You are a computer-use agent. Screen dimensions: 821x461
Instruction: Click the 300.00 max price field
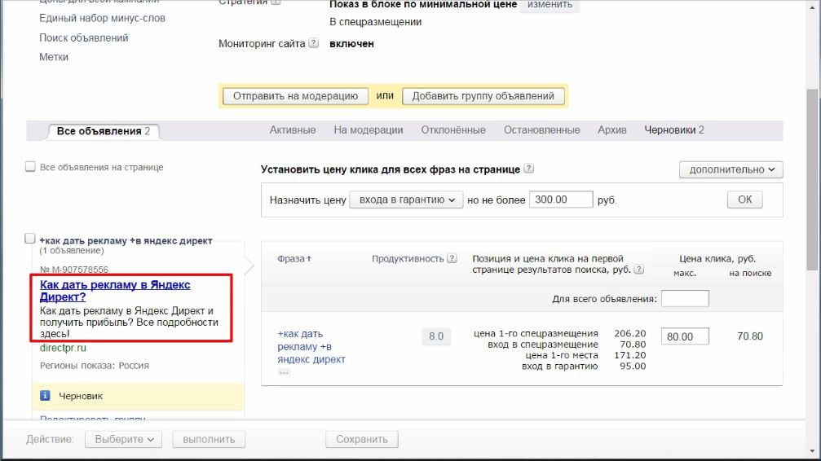tap(561, 200)
